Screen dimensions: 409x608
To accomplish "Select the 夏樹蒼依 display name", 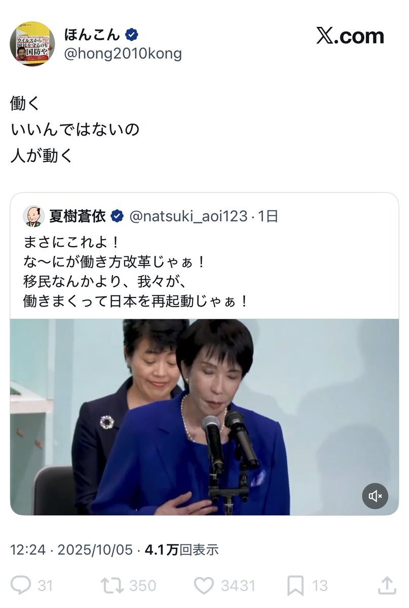I will [x=78, y=216].
